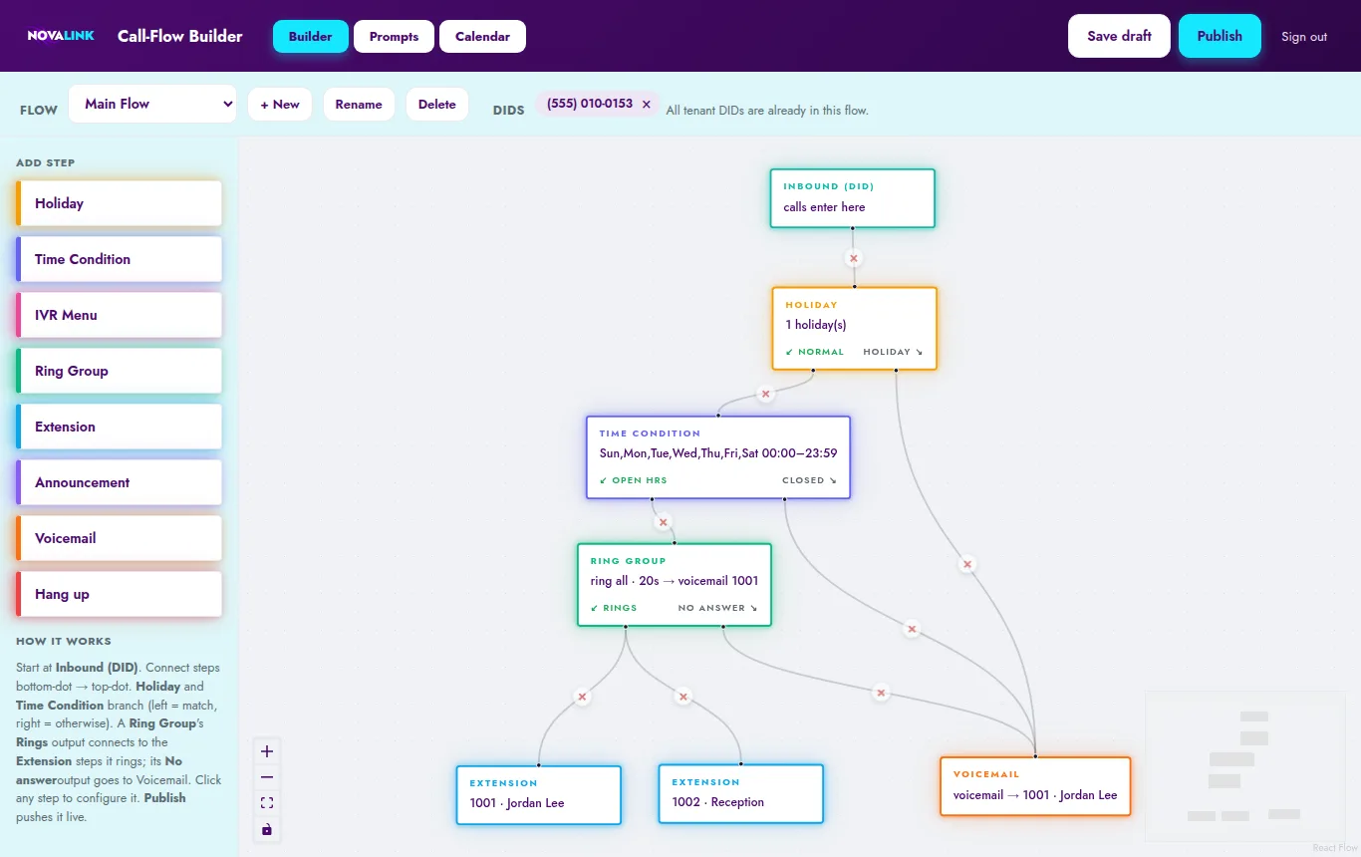Click the fit view icon

[x=266, y=803]
